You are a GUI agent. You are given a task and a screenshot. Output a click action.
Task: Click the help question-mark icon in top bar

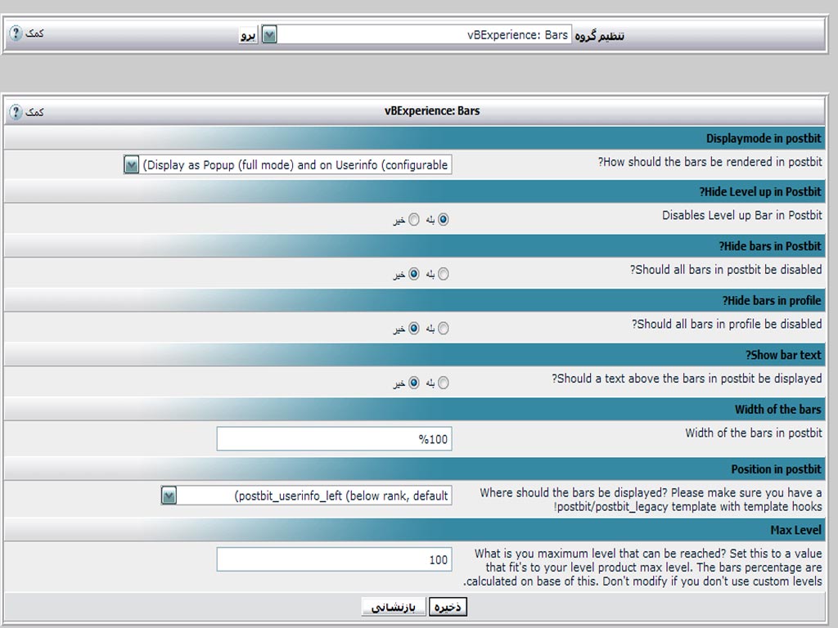(x=16, y=33)
